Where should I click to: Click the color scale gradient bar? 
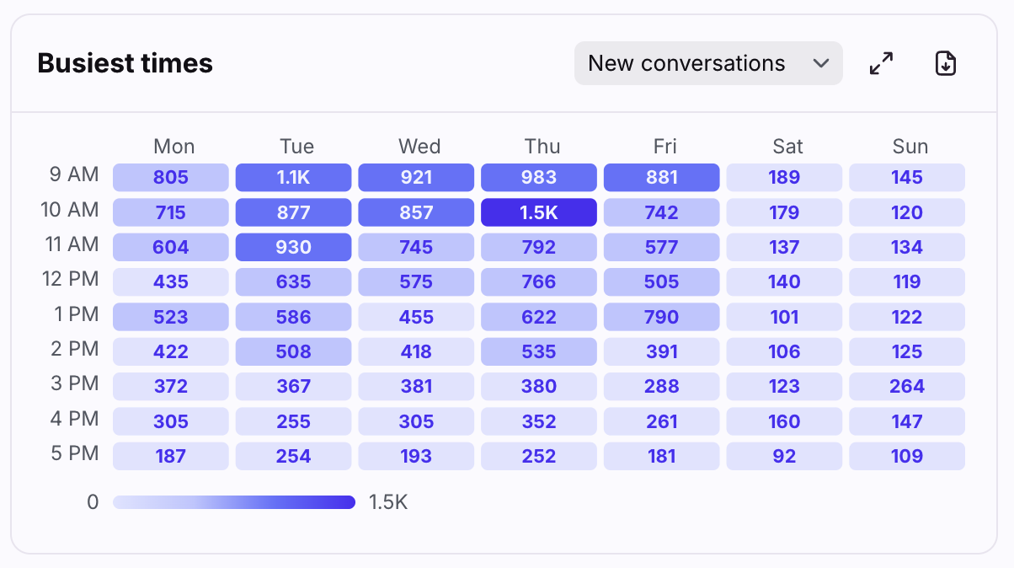point(234,502)
